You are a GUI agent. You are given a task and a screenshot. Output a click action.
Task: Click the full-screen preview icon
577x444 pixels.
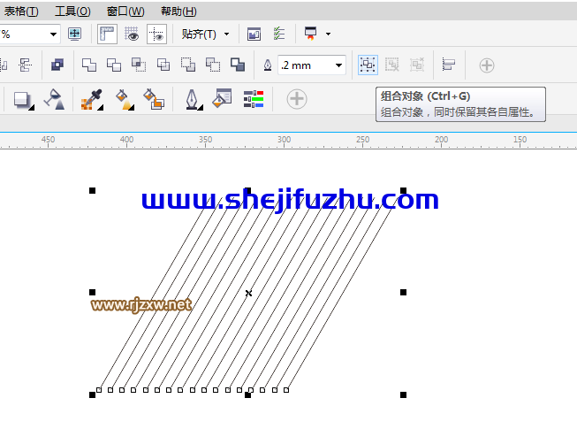click(x=75, y=34)
